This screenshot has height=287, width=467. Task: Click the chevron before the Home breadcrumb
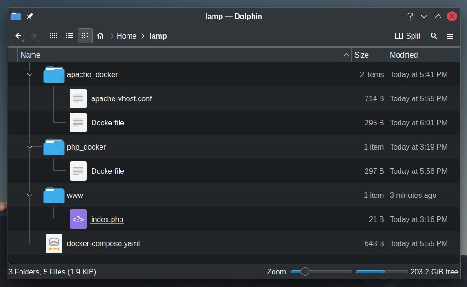pos(112,36)
